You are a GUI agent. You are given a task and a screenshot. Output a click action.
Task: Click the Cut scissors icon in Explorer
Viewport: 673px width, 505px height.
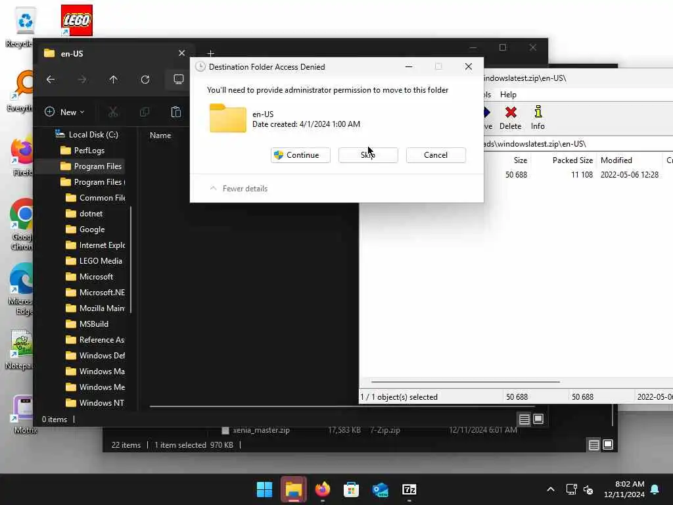[x=113, y=112]
